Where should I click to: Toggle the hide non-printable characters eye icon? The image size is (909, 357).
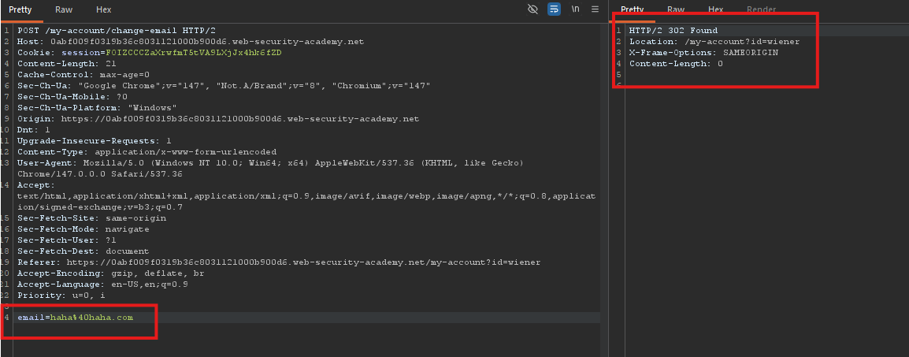(x=532, y=9)
